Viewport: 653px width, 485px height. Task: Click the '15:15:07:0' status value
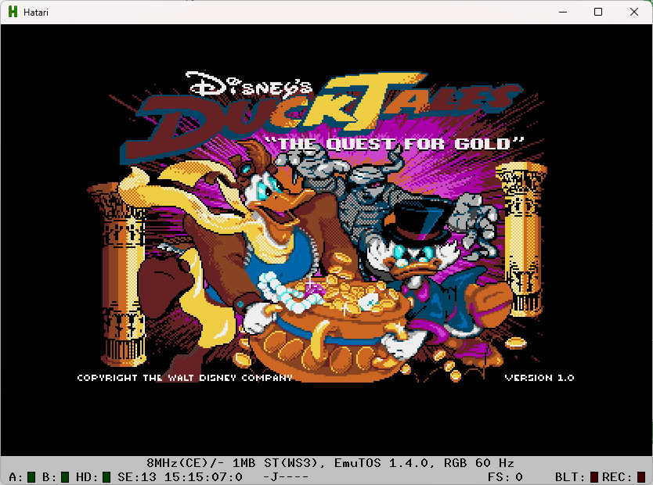tap(204, 477)
